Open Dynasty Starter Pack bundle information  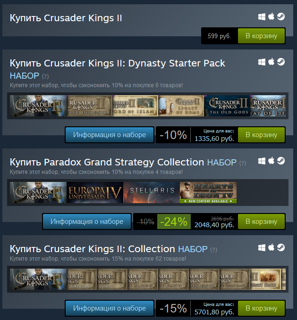point(110,135)
